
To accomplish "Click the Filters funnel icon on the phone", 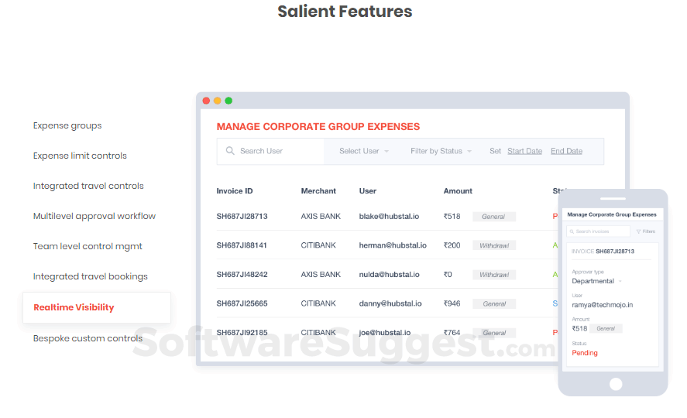I will tap(638, 231).
